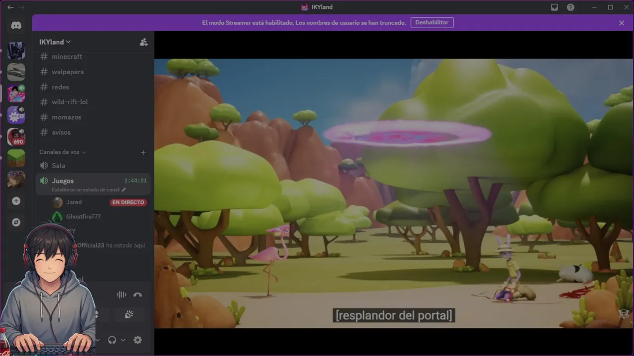Toggle deafen with headphones icon
Viewport: 634px width, 356px height.
click(x=112, y=340)
